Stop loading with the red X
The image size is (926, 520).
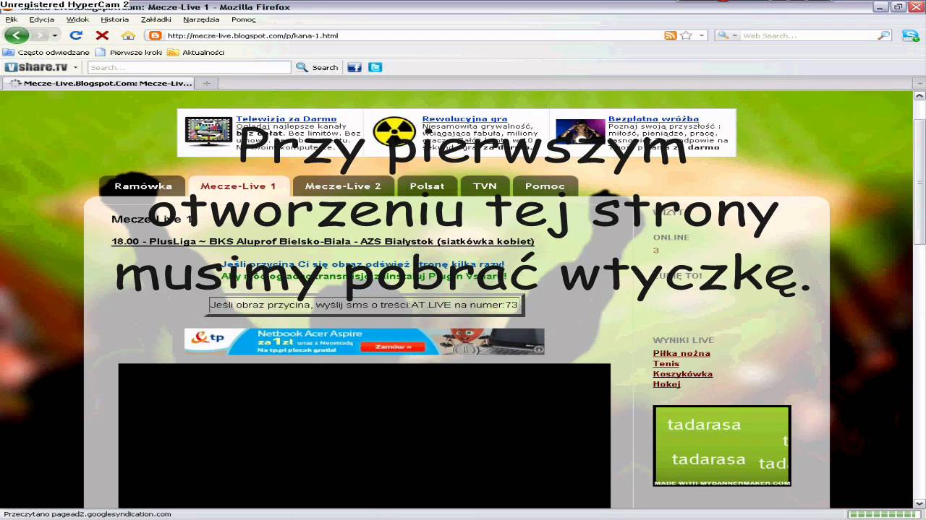pos(102,35)
